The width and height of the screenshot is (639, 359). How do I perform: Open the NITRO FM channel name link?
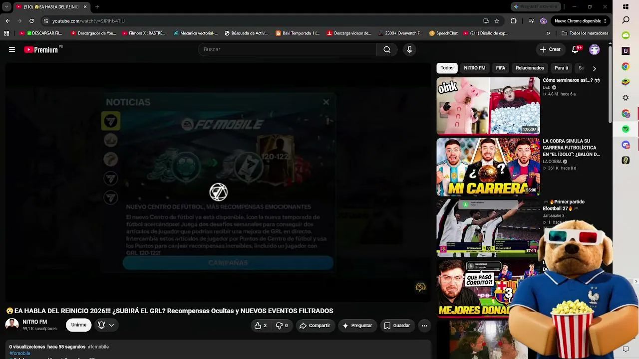pyautogui.click(x=34, y=322)
